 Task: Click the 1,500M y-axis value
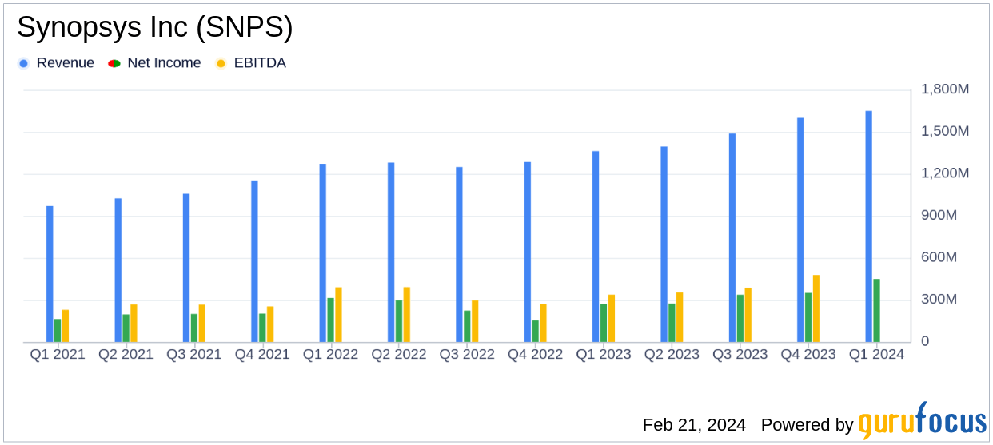[x=944, y=131]
